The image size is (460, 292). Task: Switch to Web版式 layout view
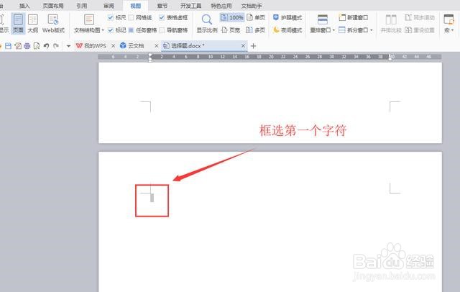coord(53,24)
